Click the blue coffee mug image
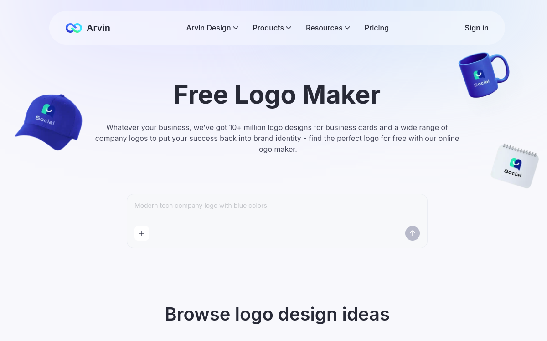Screen dimensions: 547x341 [x=483, y=75]
